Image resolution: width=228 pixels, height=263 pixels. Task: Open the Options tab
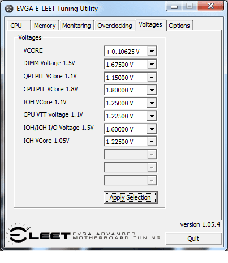[179, 26]
